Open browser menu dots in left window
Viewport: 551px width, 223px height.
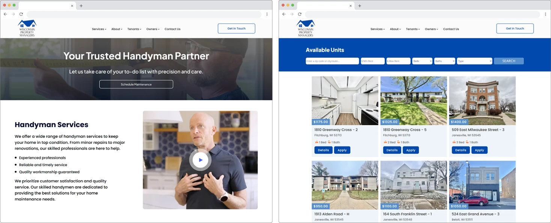pos(267,14)
